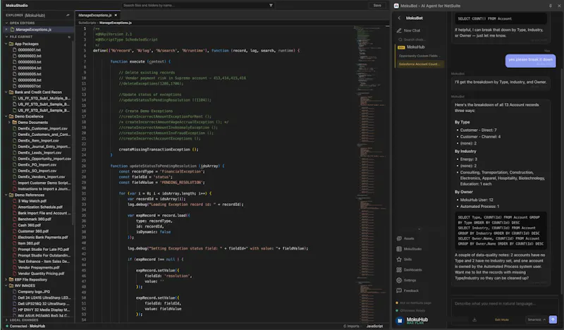The height and width of the screenshot is (330, 564).
Task: Open the Feedback section
Action: click(407, 291)
